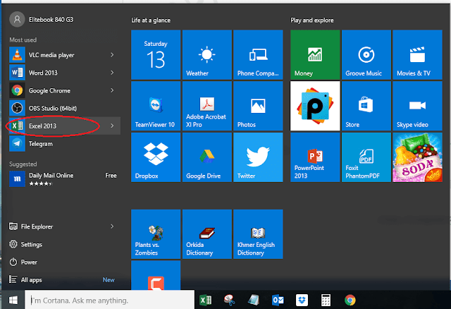This screenshot has height=309, width=451.
Task: Open the notebook icon on the taskbar
Action: pyautogui.click(x=254, y=300)
